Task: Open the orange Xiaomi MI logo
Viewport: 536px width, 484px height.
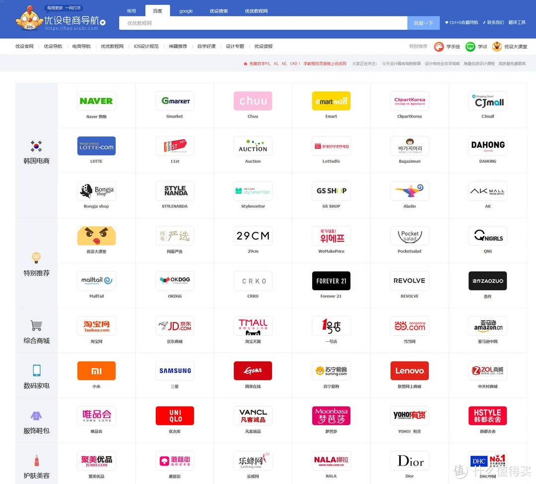Action: (96, 370)
